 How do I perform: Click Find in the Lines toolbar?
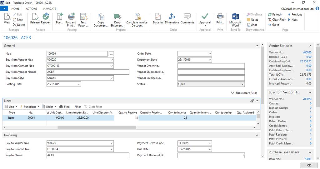[x=64, y=107]
